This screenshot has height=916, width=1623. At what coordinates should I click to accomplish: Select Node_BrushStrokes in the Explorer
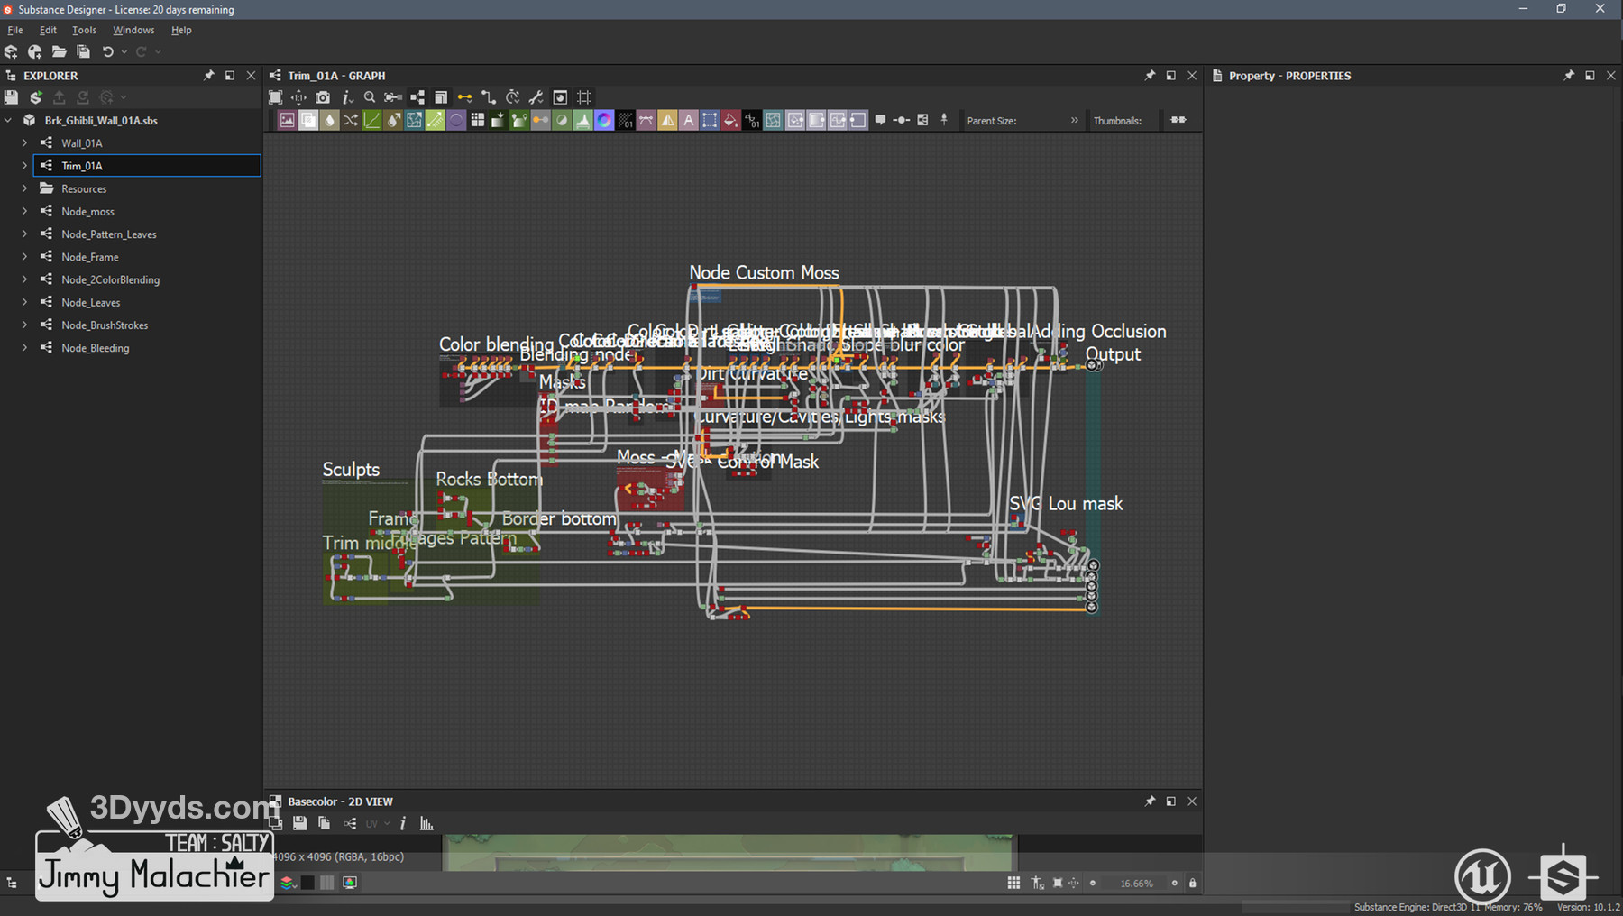point(105,325)
